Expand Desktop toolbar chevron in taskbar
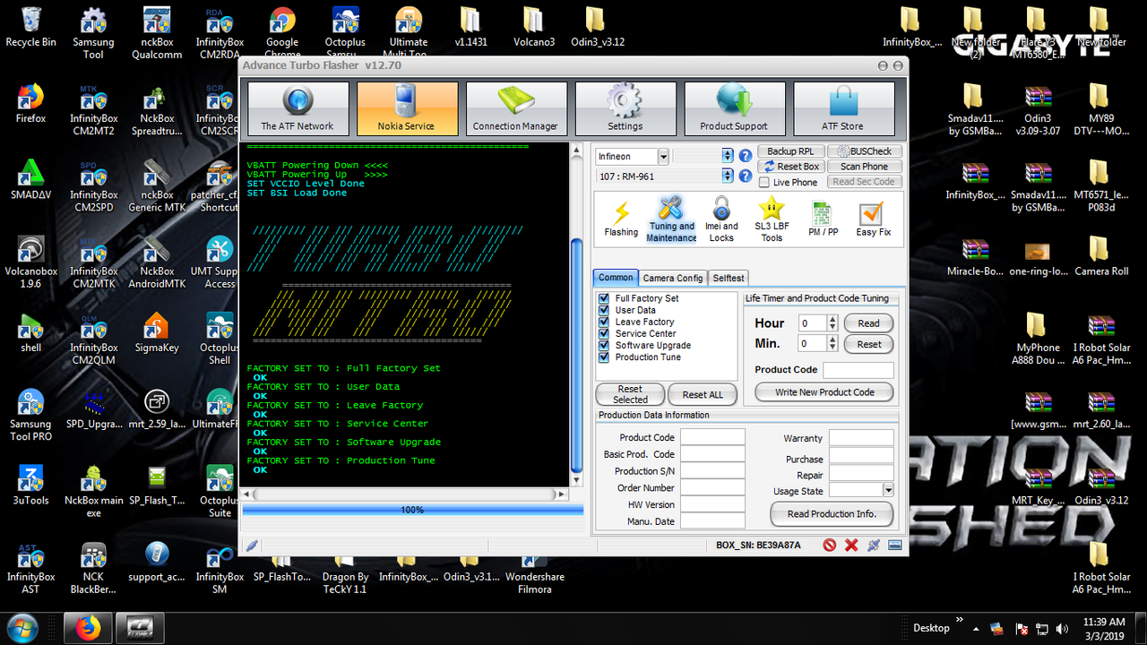The width and height of the screenshot is (1147, 645). (x=960, y=620)
